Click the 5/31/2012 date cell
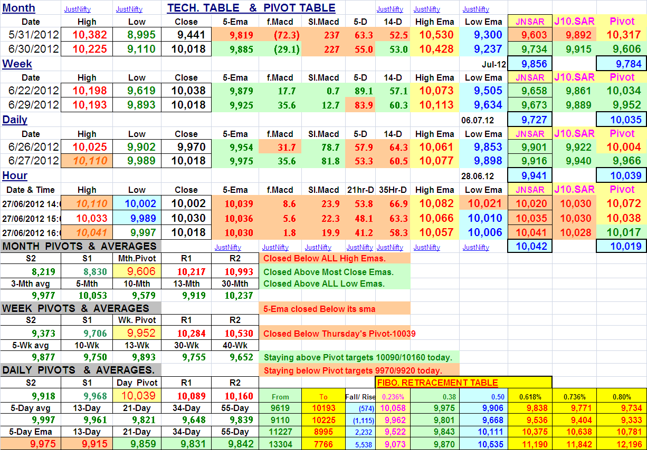Viewport: 647px width, 450px height. click(x=31, y=35)
